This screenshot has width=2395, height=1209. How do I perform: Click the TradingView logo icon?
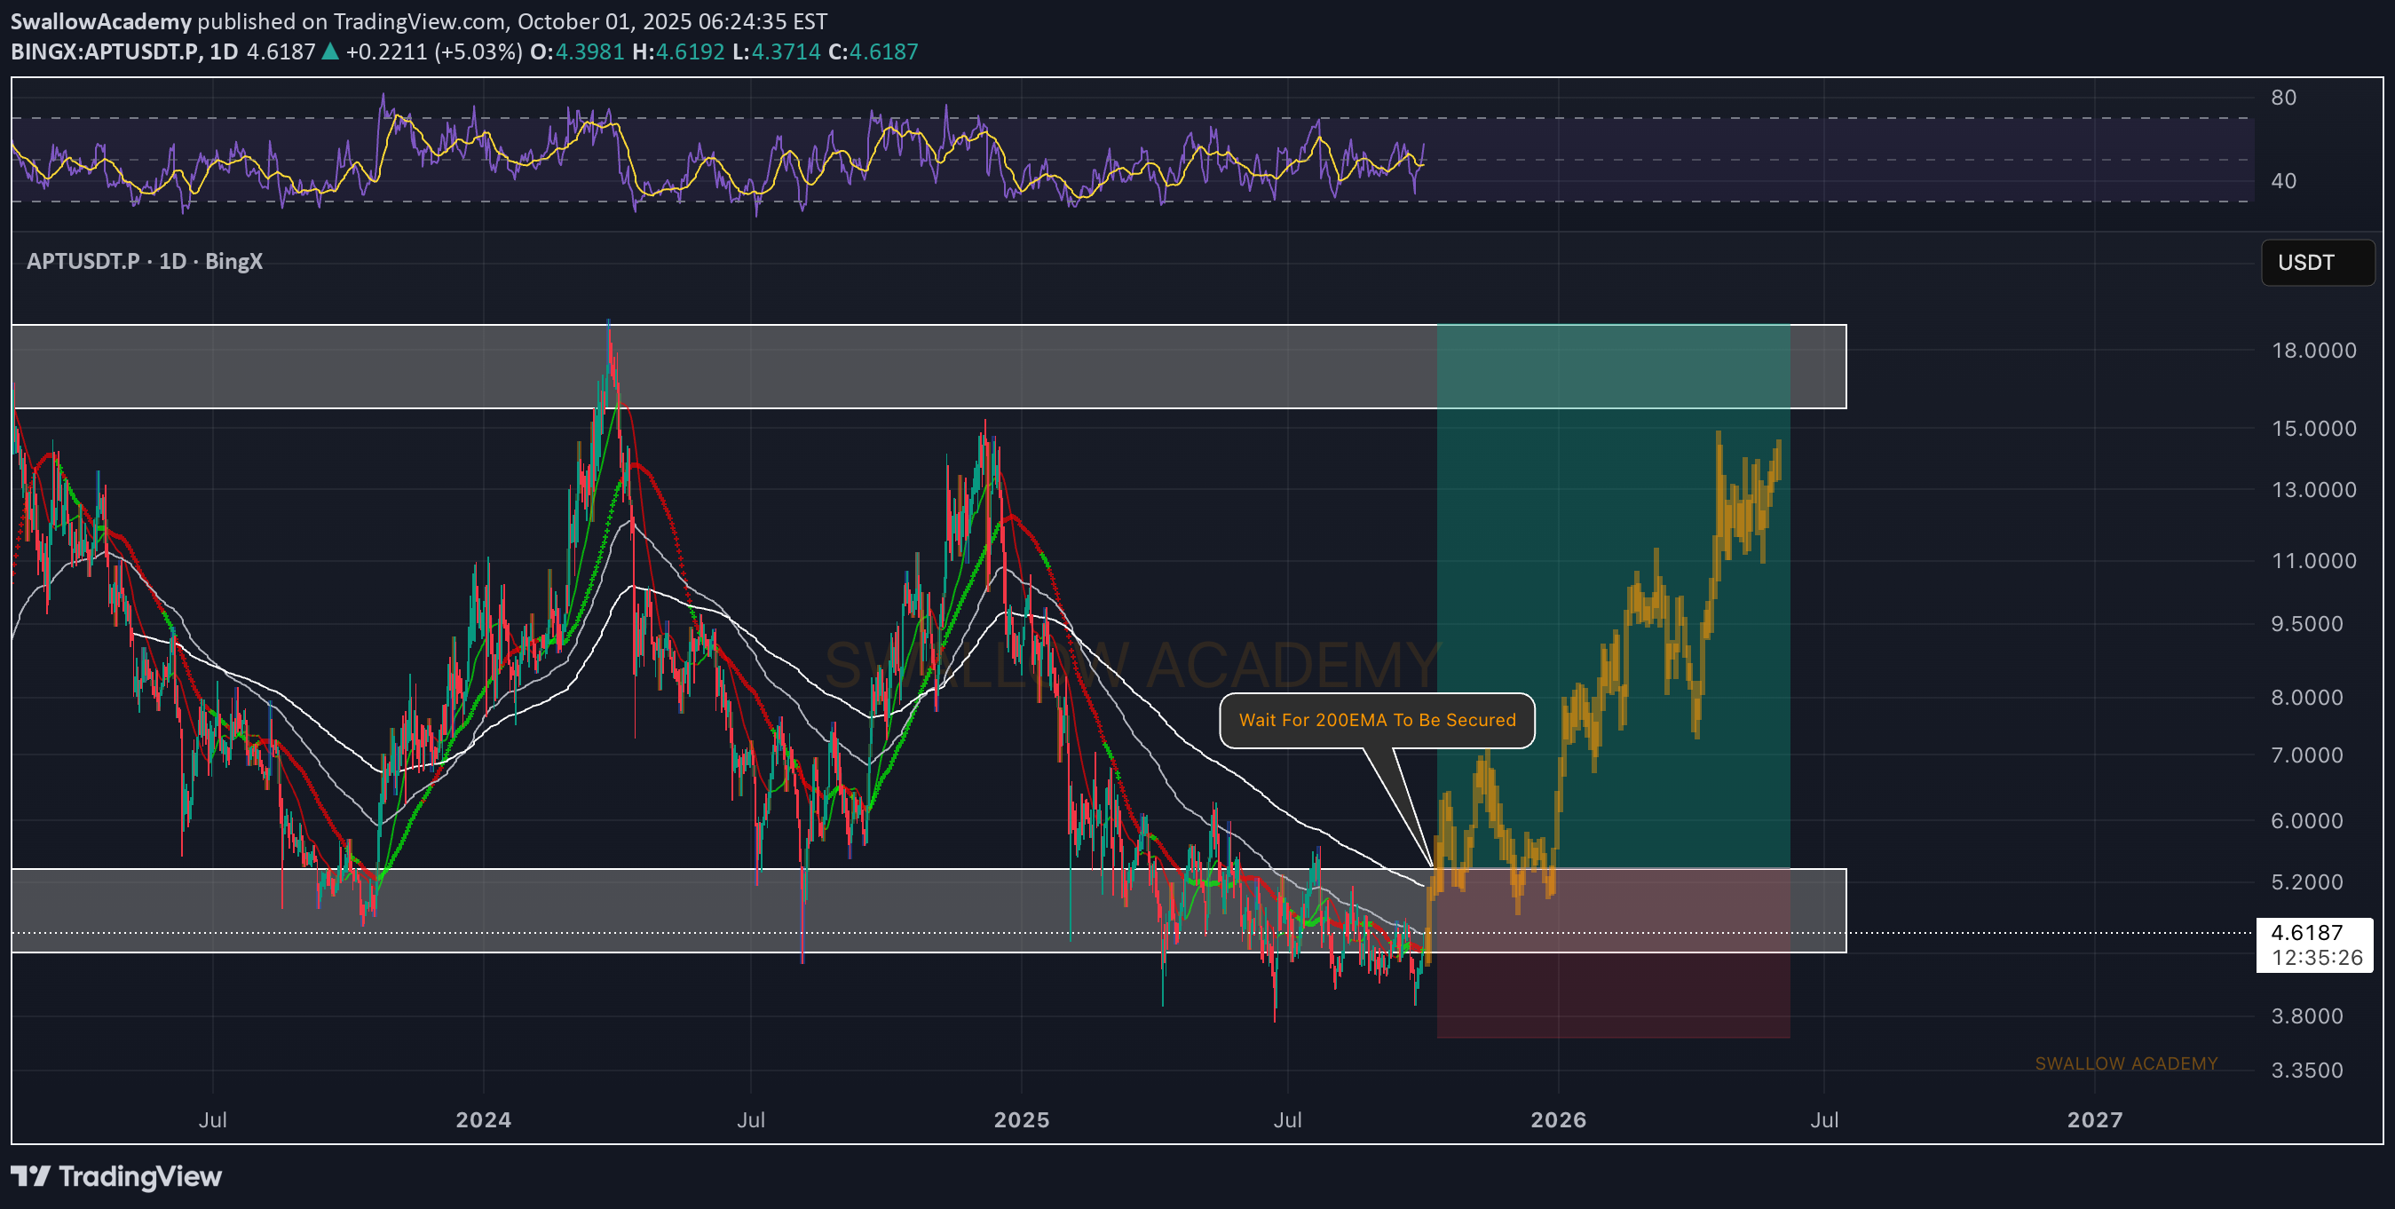30,1176
